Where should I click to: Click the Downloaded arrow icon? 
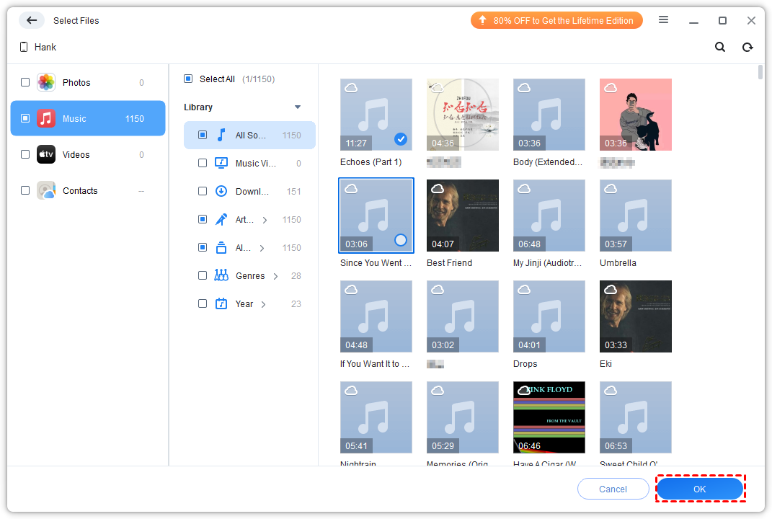pos(221,191)
